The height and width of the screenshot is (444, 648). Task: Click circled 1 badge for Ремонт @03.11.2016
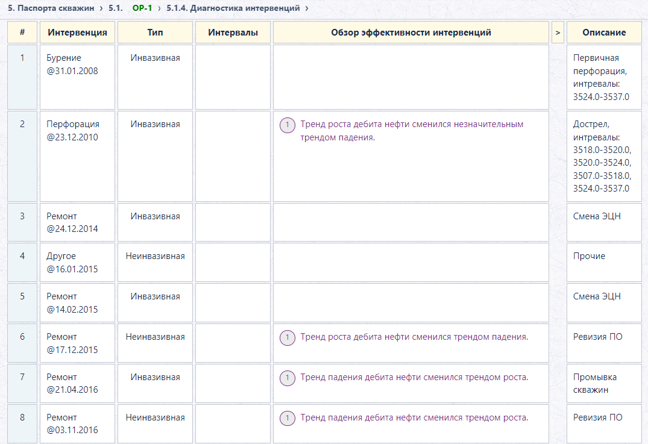[x=287, y=418]
